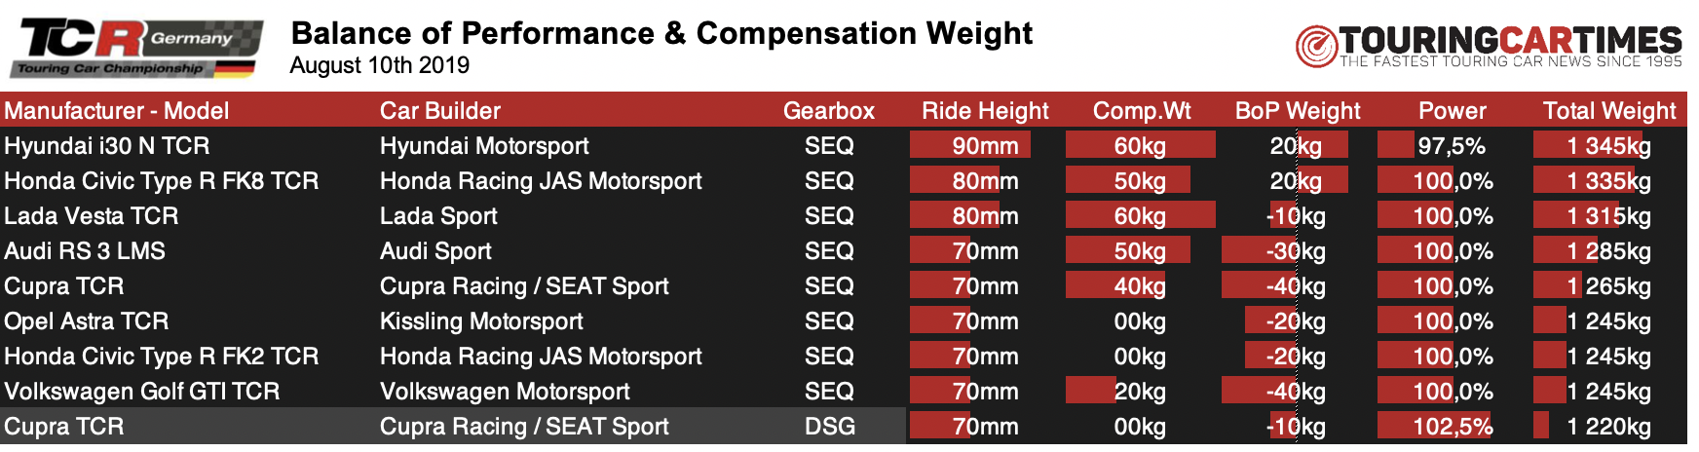Screen dimensions: 1699x452
Task: Click the Balance of Performance title text
Action: pos(661,33)
